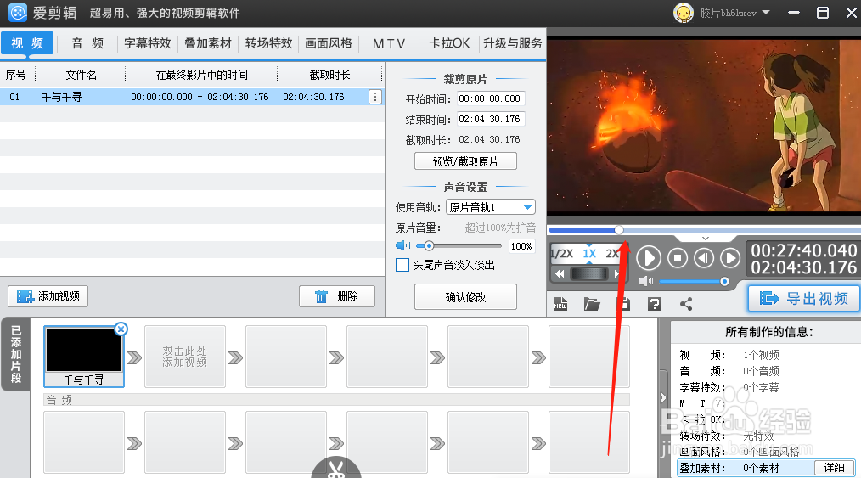
Task: Click the 在最终影片中的时间 column header
Action: [x=201, y=75]
